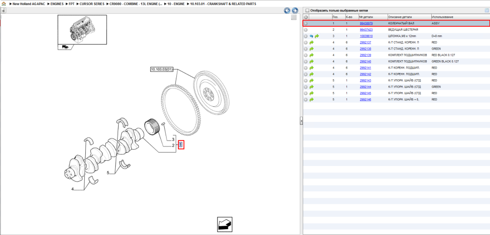The image size is (490, 235).
Task: Add part 99437423 using its circle icon
Action: [306, 30]
